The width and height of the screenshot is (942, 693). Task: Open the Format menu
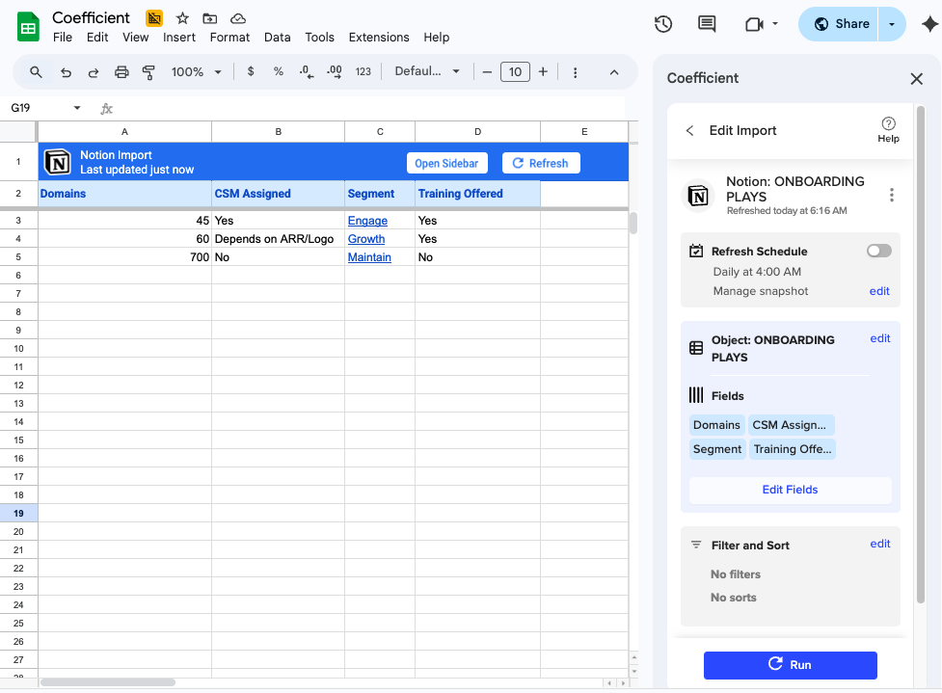click(229, 38)
